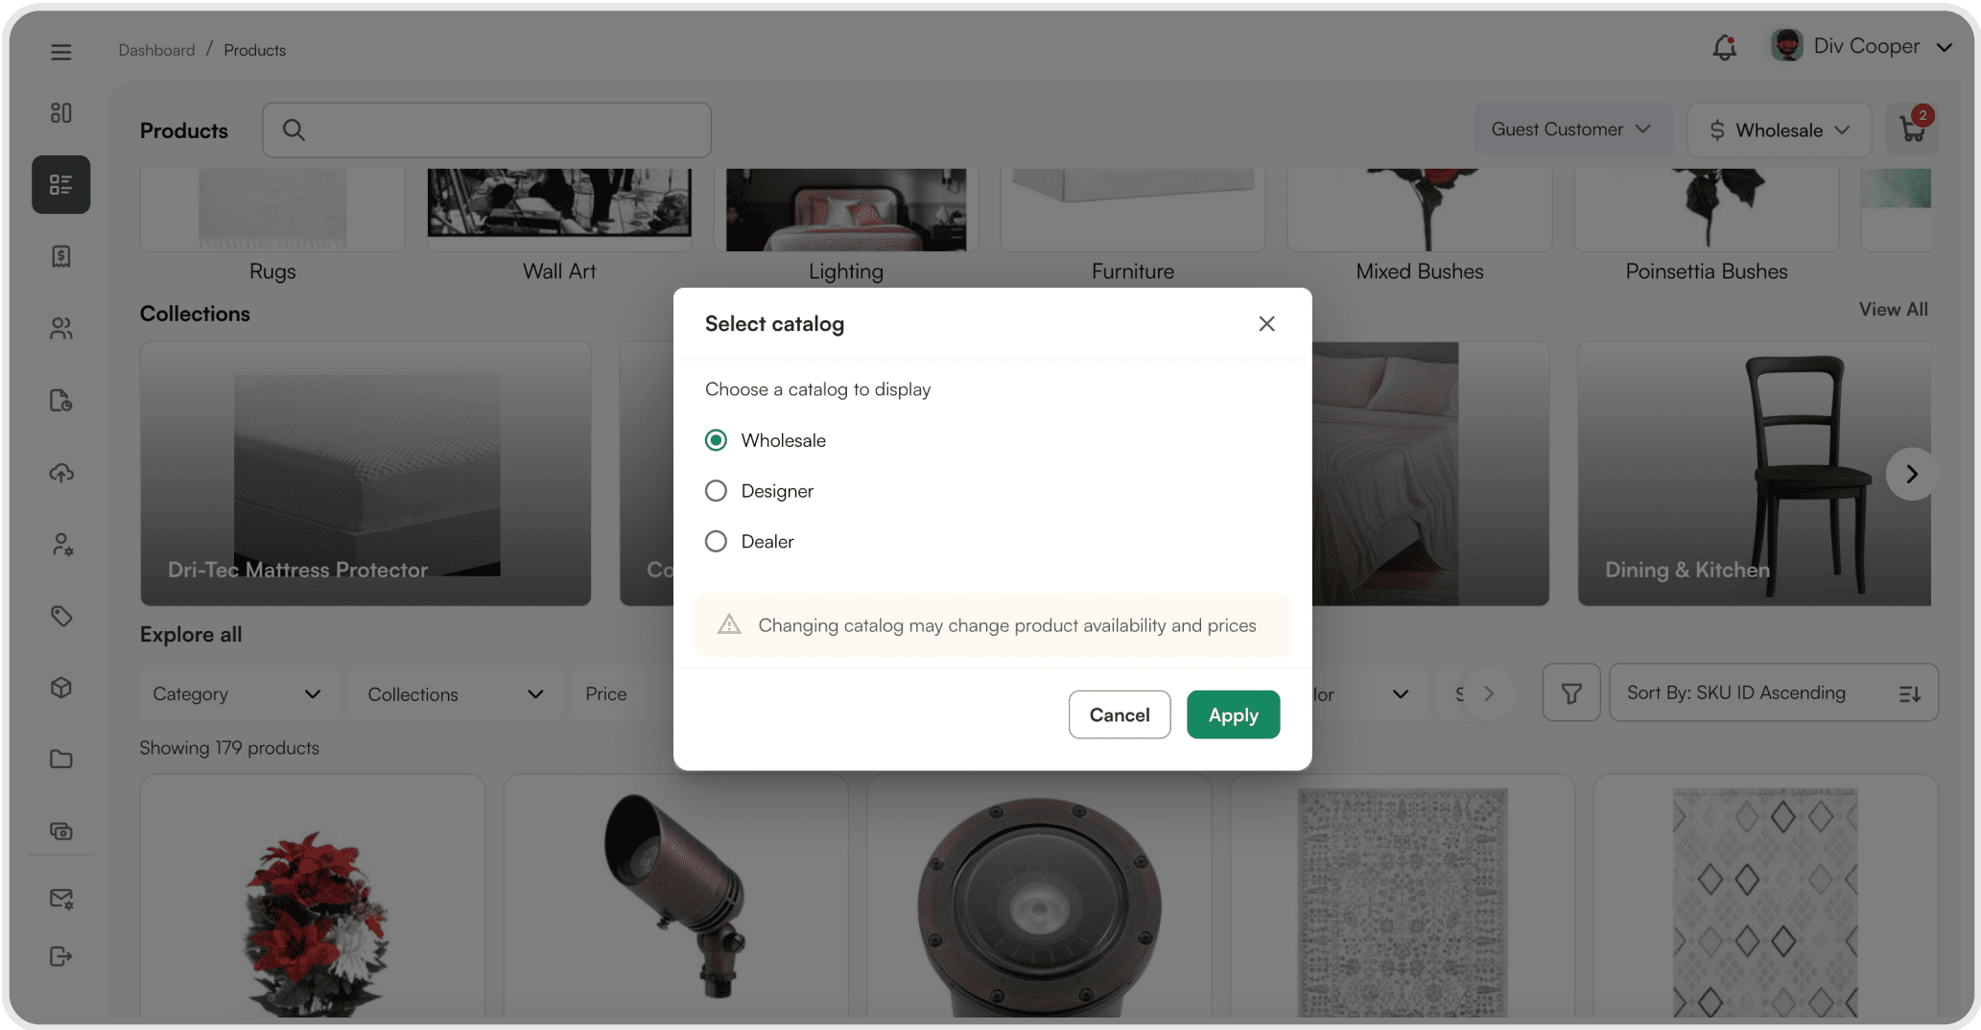Select the Wholesale catalog radio button
This screenshot has width=1981, height=1030.
pyautogui.click(x=716, y=439)
